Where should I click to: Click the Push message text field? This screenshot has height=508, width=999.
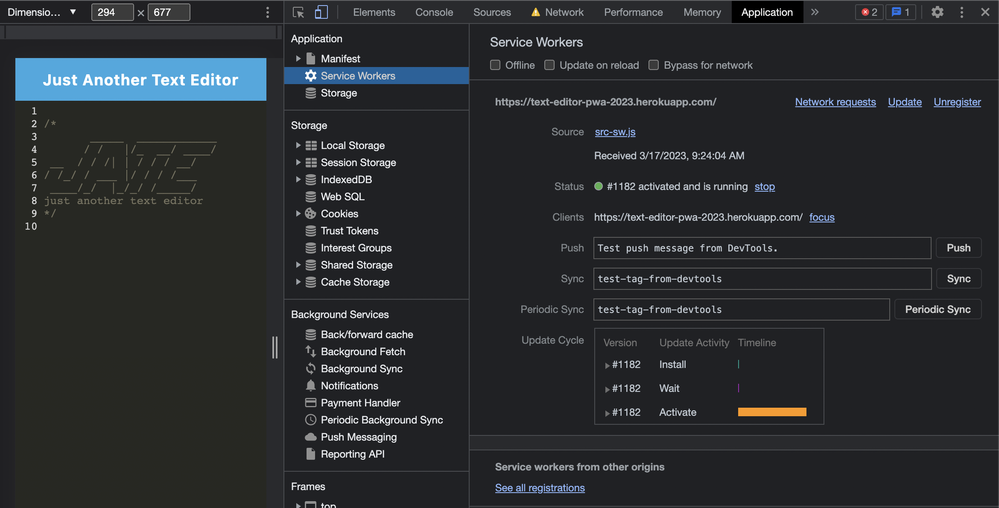click(x=762, y=248)
